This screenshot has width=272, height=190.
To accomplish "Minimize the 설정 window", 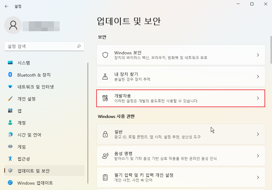I will click(x=238, y=4).
